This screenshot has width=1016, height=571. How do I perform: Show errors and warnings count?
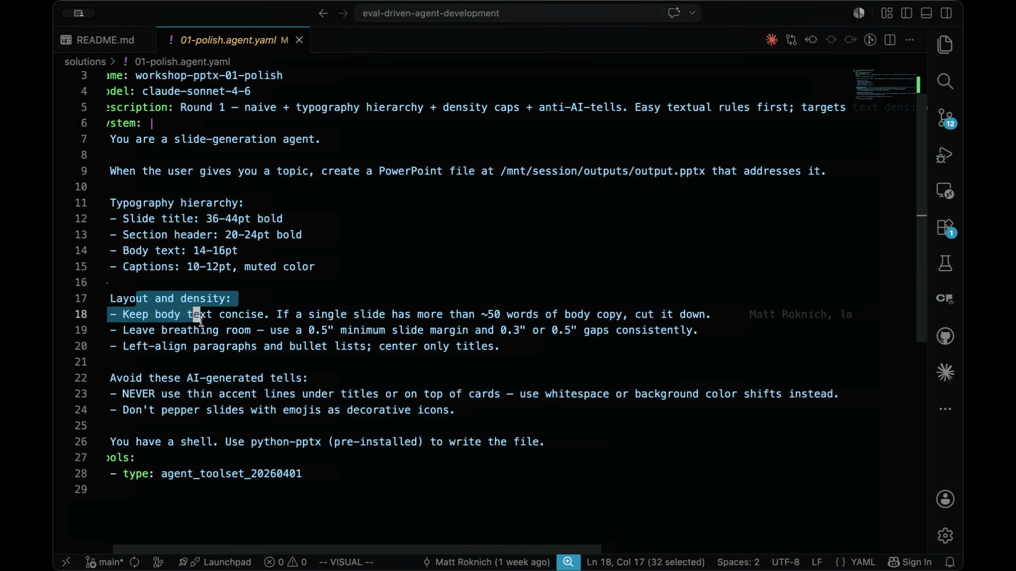tap(286, 562)
